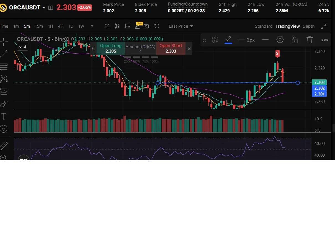
Task: Toggle the drawing lock icon
Action: (x=295, y=40)
